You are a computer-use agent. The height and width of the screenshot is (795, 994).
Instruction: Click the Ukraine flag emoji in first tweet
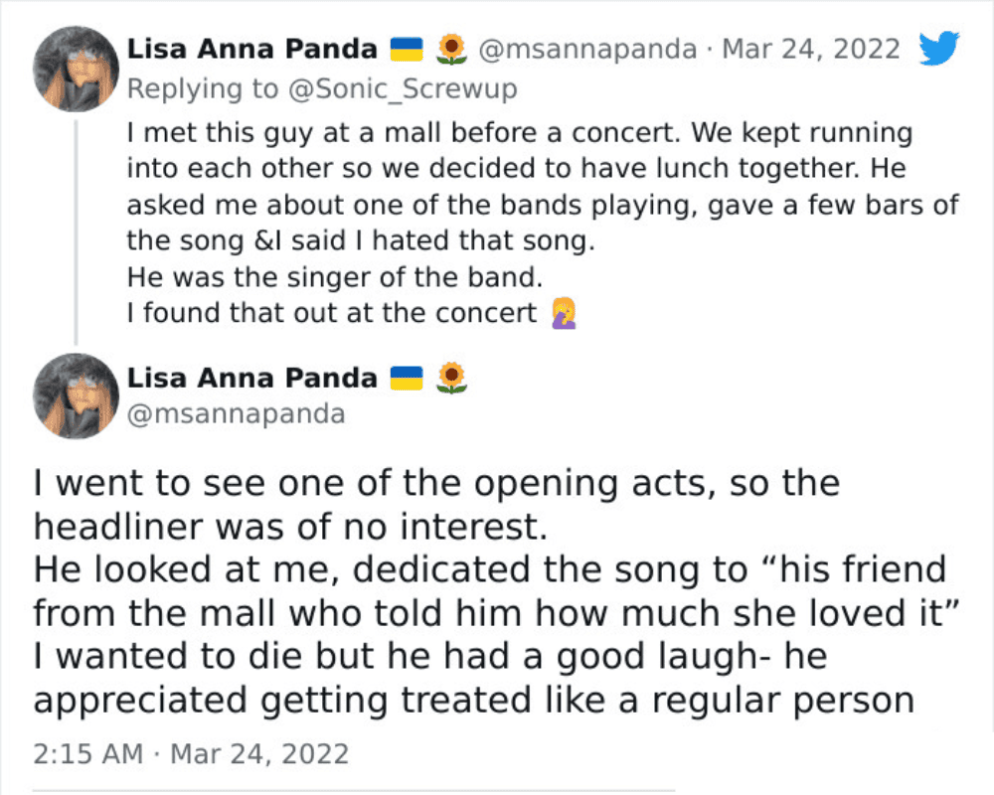point(407,50)
